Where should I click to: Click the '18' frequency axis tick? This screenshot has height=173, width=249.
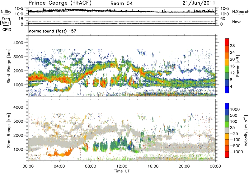point(21,19)
